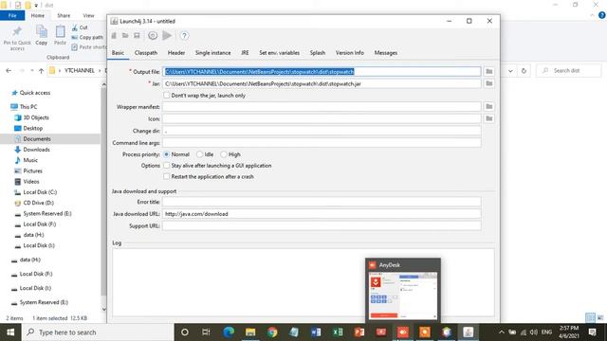The image size is (607, 341).
Task: Click the new configuration icon in Launch4j toolbar
Action: [114, 36]
